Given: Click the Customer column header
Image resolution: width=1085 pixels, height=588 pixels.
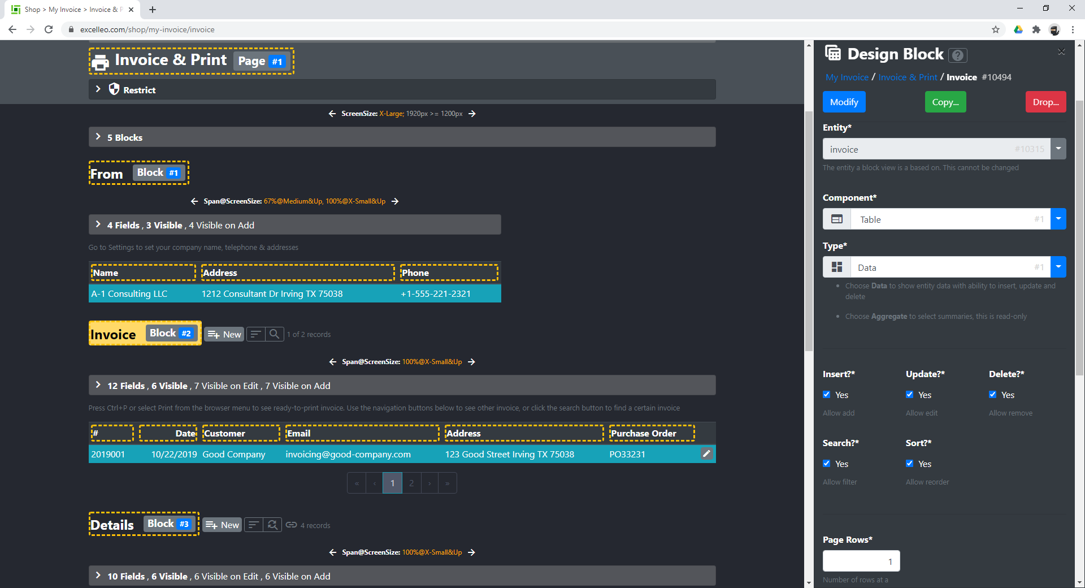Looking at the screenshot, I should 241,433.
